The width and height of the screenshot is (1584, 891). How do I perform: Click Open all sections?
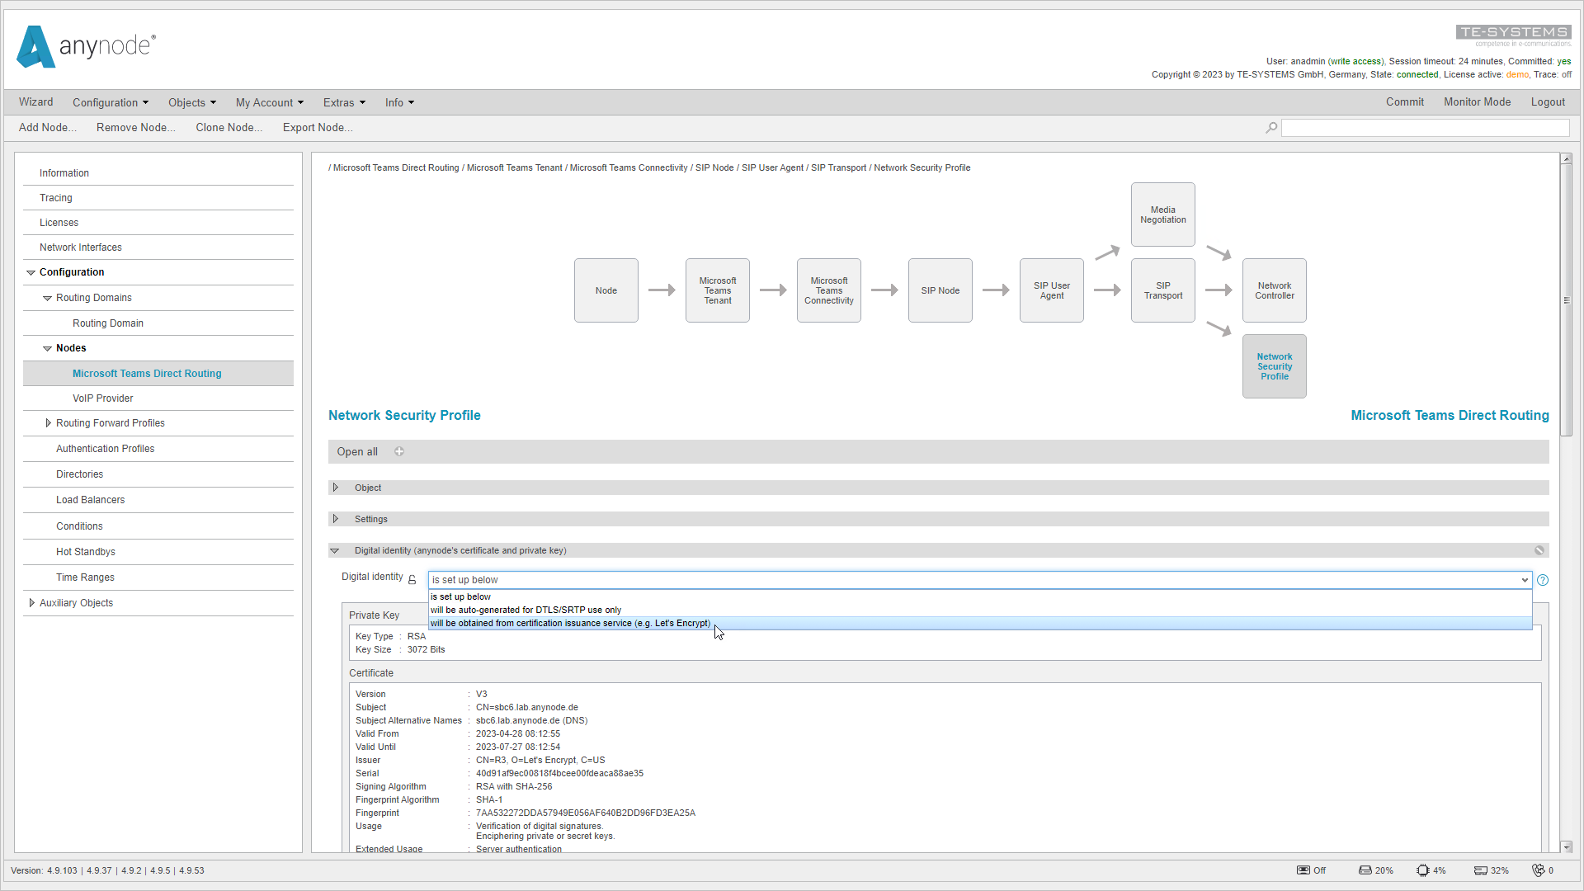tap(357, 451)
